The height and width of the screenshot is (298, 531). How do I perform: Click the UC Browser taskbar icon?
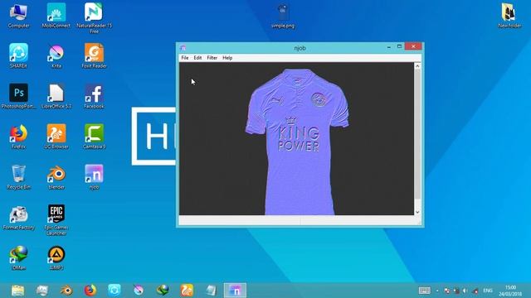tap(187, 291)
